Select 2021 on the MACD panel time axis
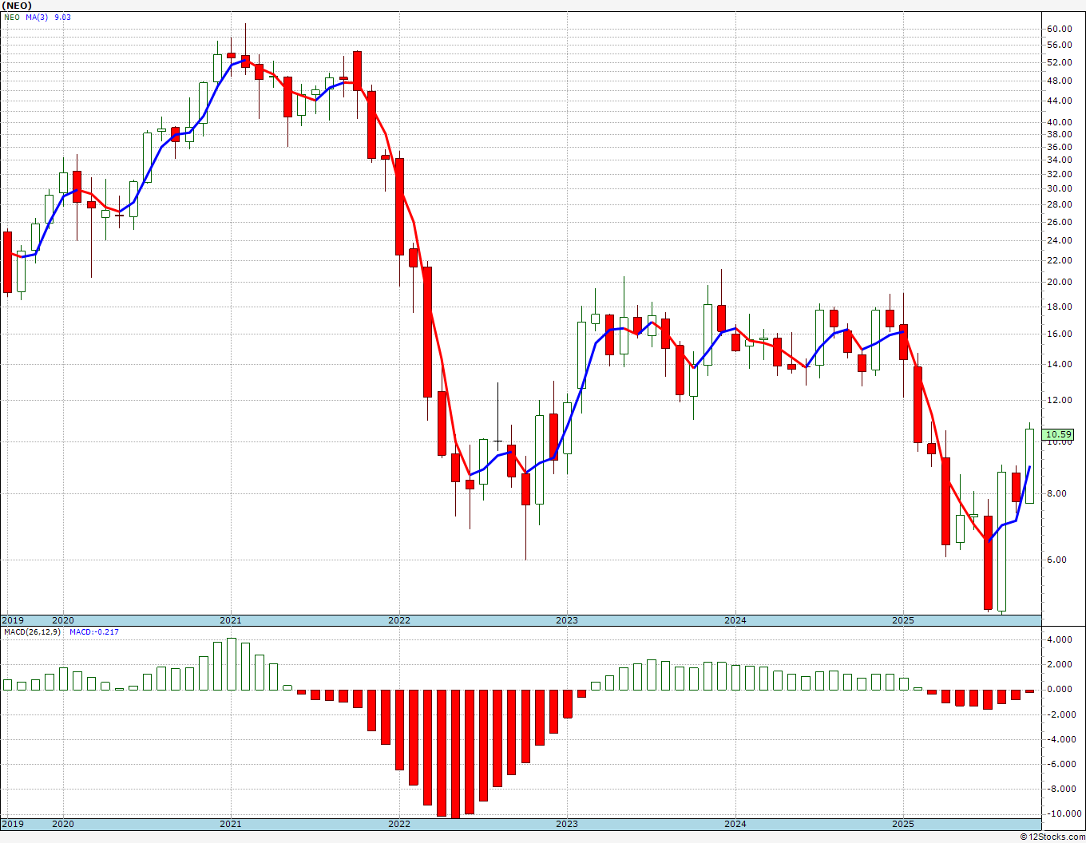 pyautogui.click(x=230, y=823)
